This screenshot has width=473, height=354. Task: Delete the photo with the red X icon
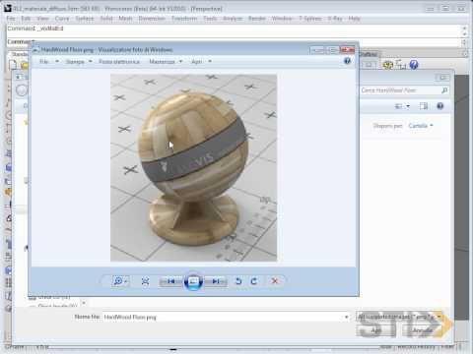pyautogui.click(x=275, y=281)
